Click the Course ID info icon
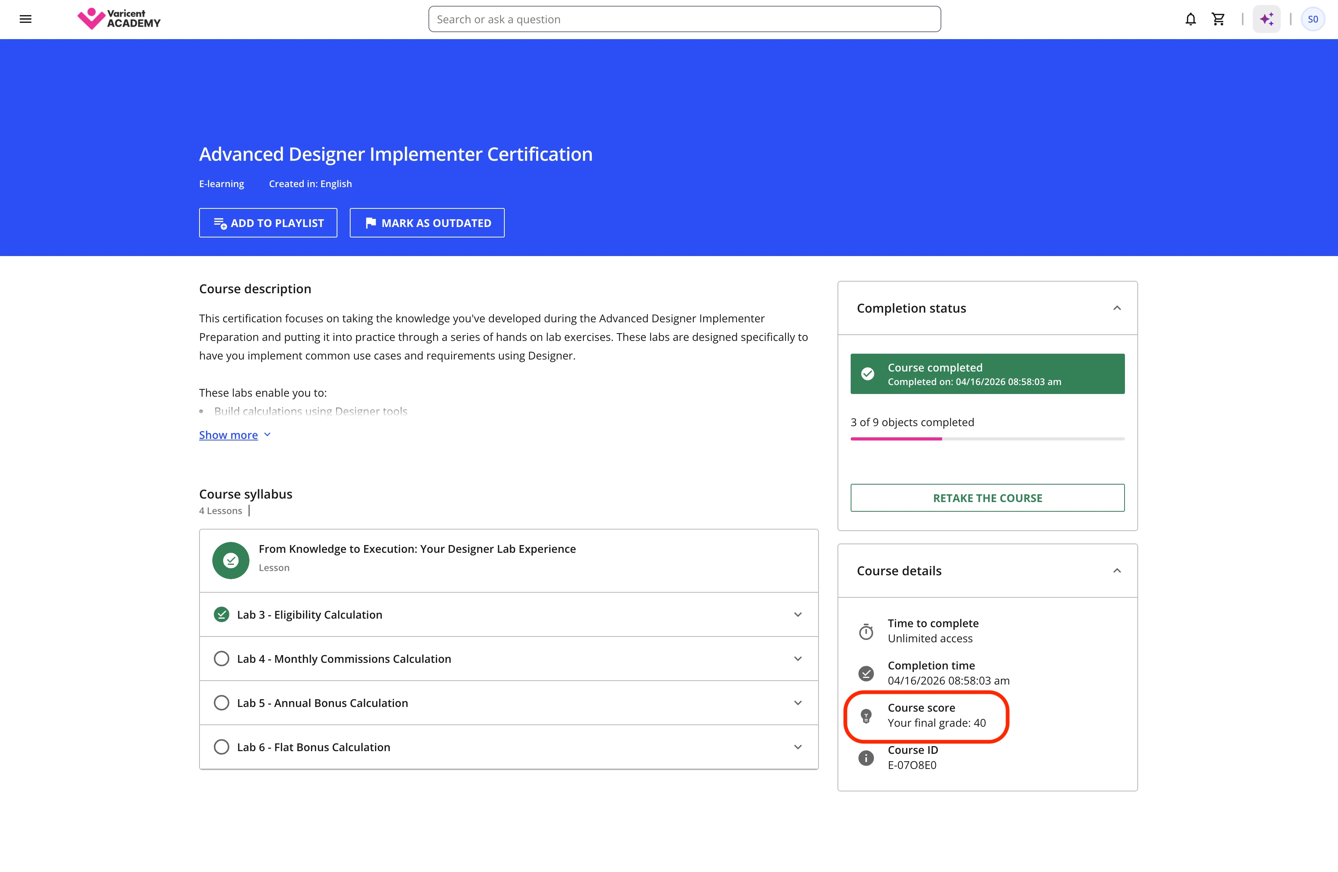This screenshot has height=872, width=1338. (866, 758)
